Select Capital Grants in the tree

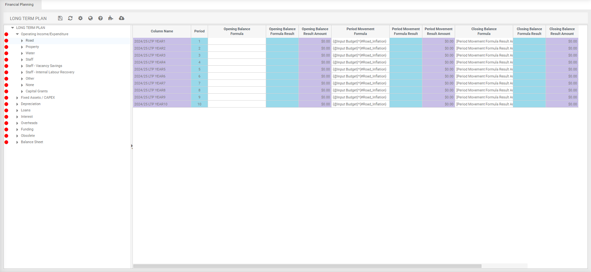pos(36,91)
